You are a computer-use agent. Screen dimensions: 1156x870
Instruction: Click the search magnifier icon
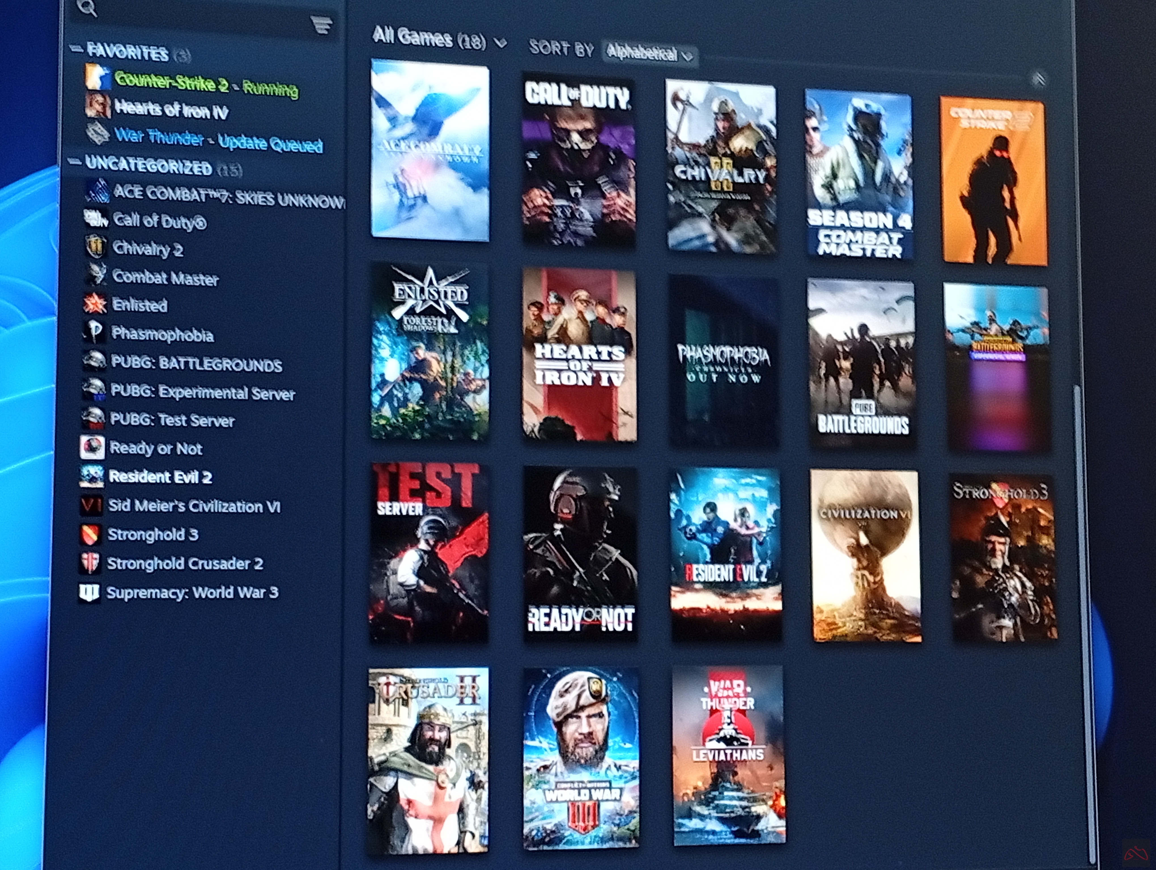point(87,7)
